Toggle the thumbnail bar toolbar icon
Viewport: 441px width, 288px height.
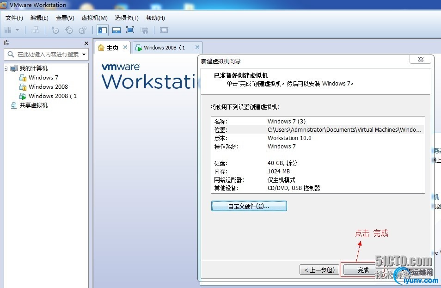pyautogui.click(x=116, y=30)
